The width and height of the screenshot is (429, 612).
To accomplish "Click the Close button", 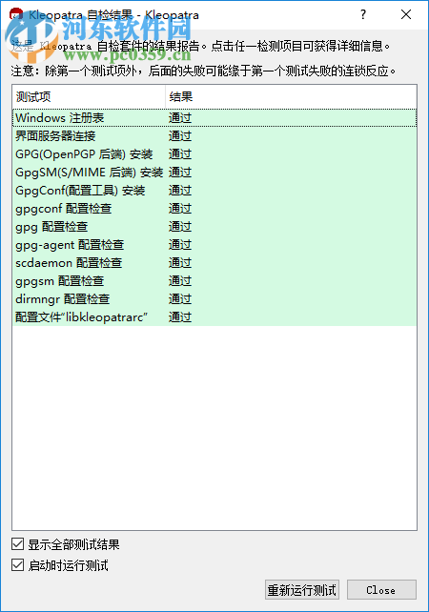I will (x=381, y=590).
